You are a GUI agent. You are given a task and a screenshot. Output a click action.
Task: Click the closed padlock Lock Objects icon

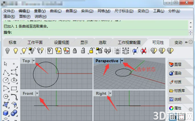[x=75, y=51]
